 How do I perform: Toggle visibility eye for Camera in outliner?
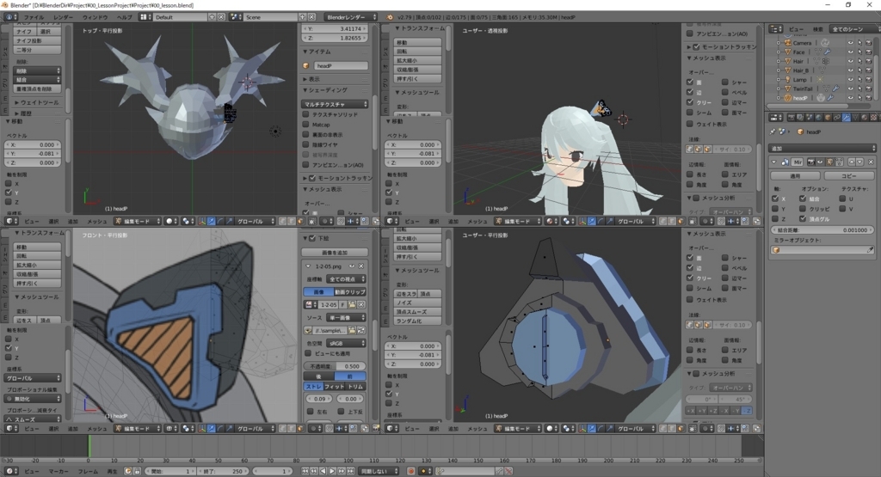[x=850, y=43]
